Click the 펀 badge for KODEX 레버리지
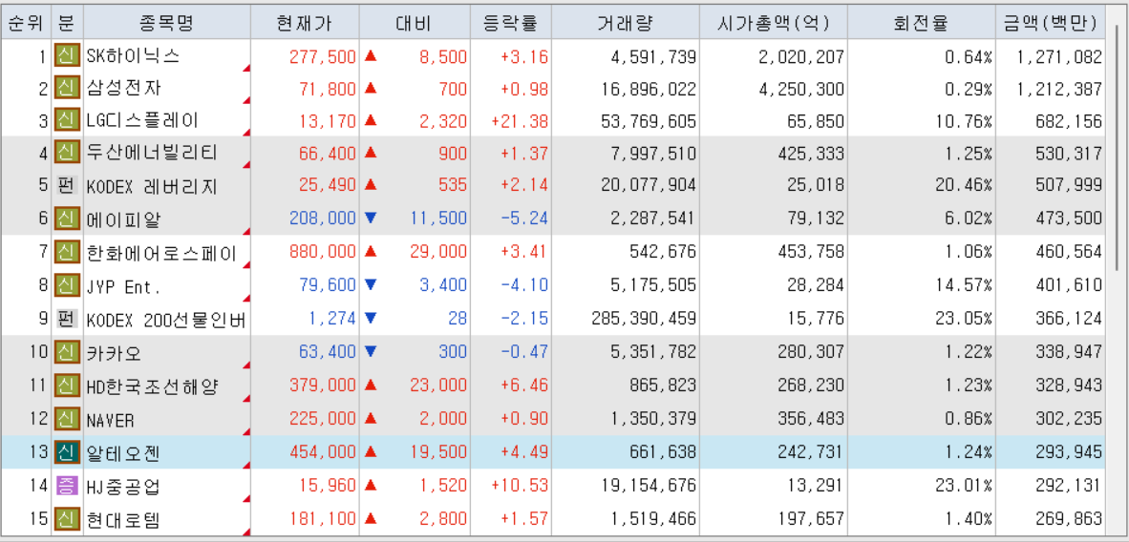 (66, 186)
